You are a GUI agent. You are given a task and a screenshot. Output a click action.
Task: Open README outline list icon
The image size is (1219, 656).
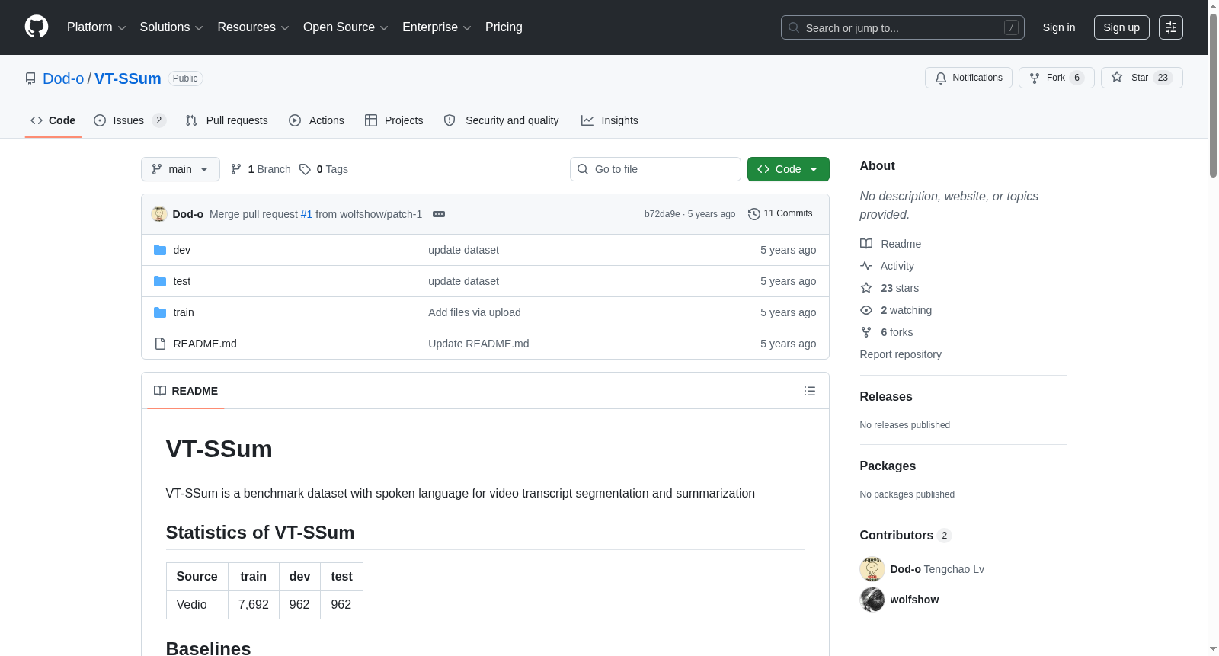click(810, 391)
